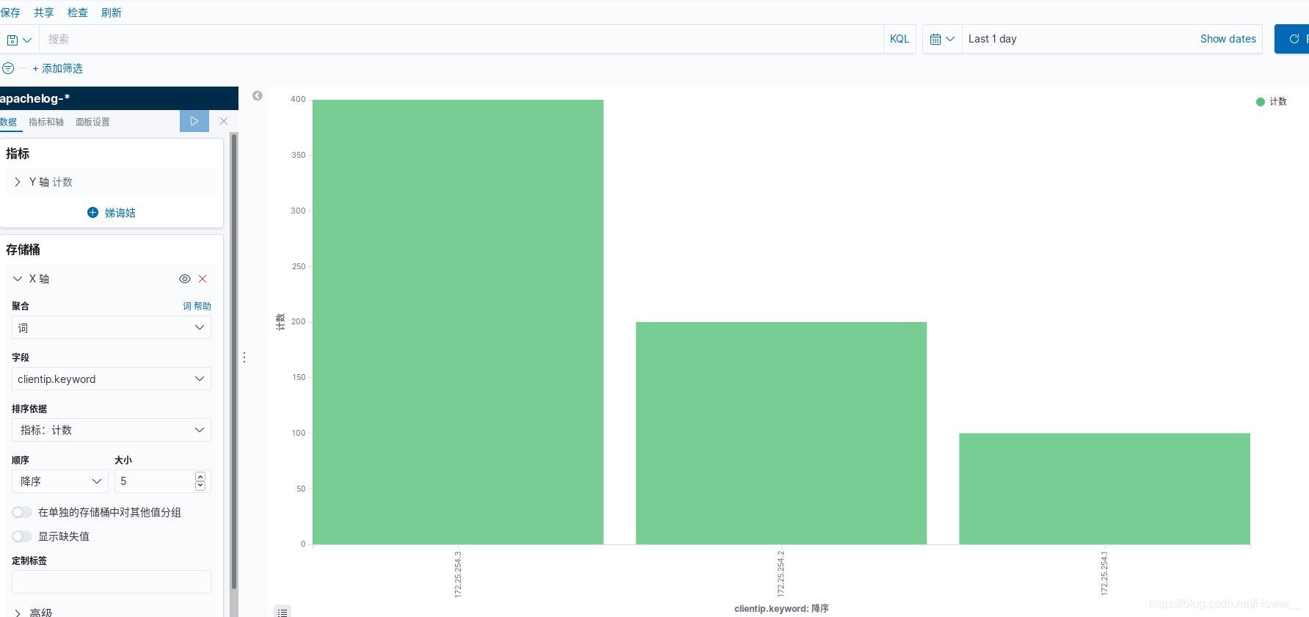Click the filter options circle icon

point(8,68)
